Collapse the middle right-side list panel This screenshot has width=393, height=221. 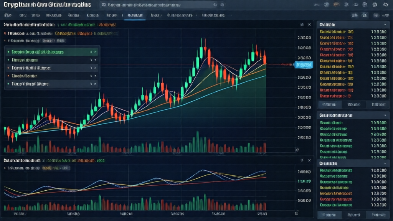[x=385, y=115]
